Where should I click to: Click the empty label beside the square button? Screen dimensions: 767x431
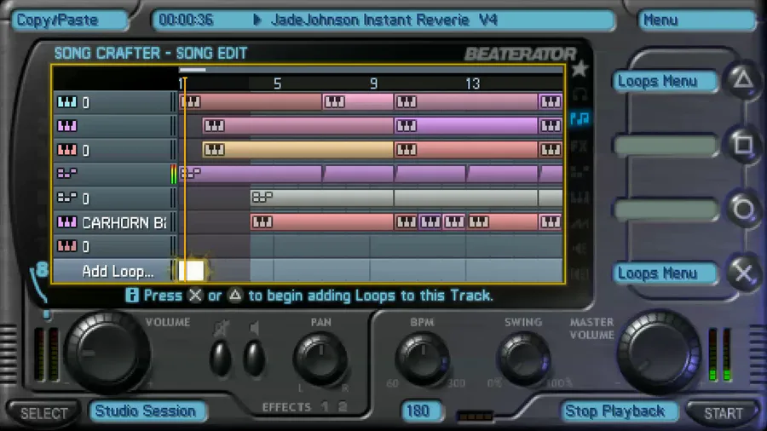click(x=665, y=146)
